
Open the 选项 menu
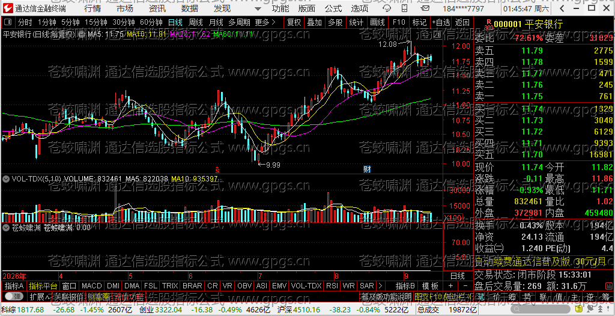(360, 8)
